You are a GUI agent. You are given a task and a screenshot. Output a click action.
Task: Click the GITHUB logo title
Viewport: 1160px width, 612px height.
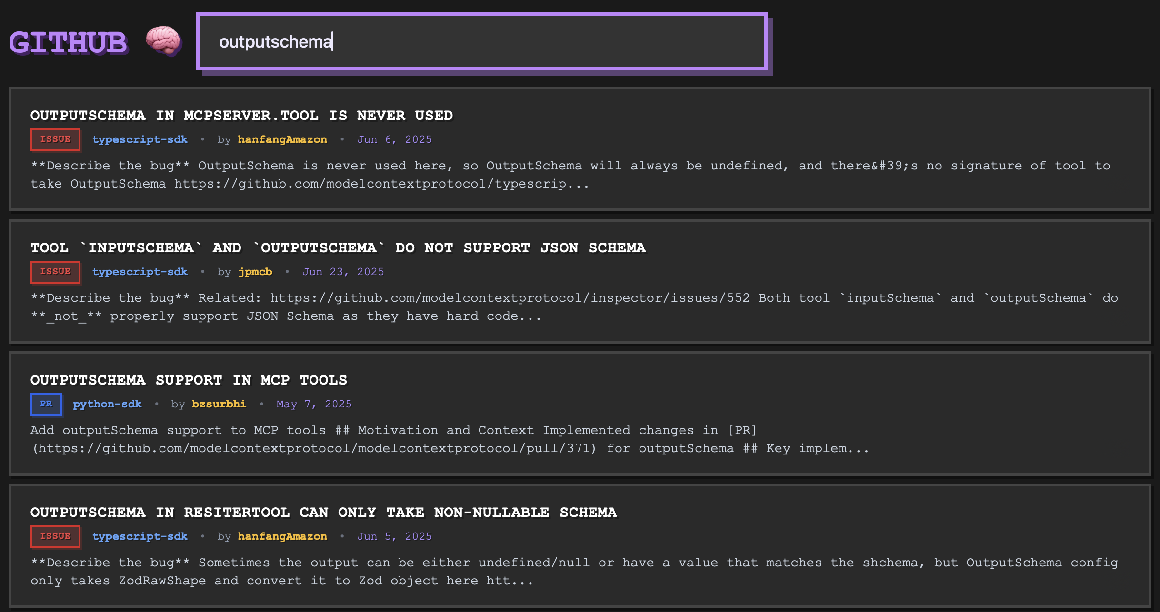point(68,43)
